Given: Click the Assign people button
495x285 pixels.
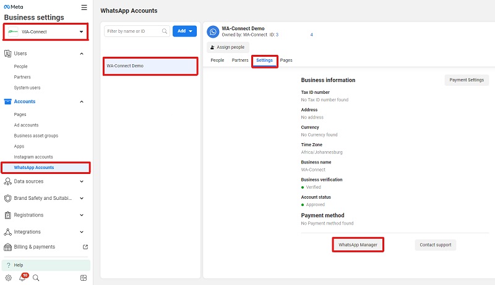Looking at the screenshot, I should 228,47.
